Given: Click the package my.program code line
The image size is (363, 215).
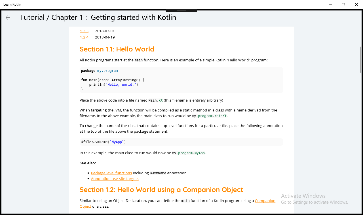Looking at the screenshot, I should coord(99,71).
